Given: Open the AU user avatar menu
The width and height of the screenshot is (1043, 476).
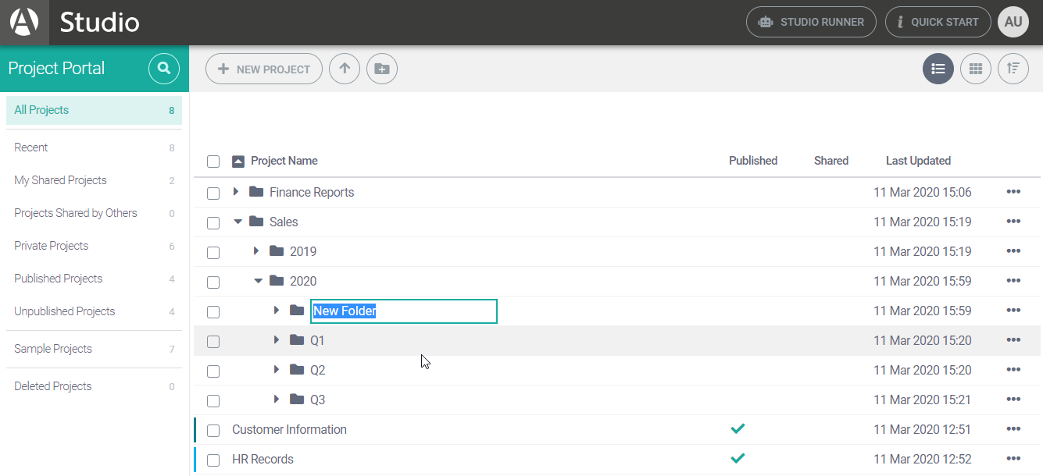Looking at the screenshot, I should click(x=1013, y=22).
